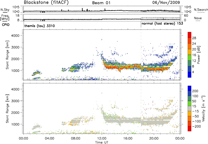Image resolution: width=208 pixels, height=144 pixels.
Task: Click the 'Velocity [m s-1]' colorbar label
Action: tap(203, 108)
